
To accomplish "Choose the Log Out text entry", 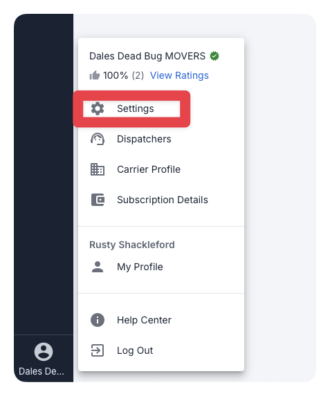I will 135,350.
